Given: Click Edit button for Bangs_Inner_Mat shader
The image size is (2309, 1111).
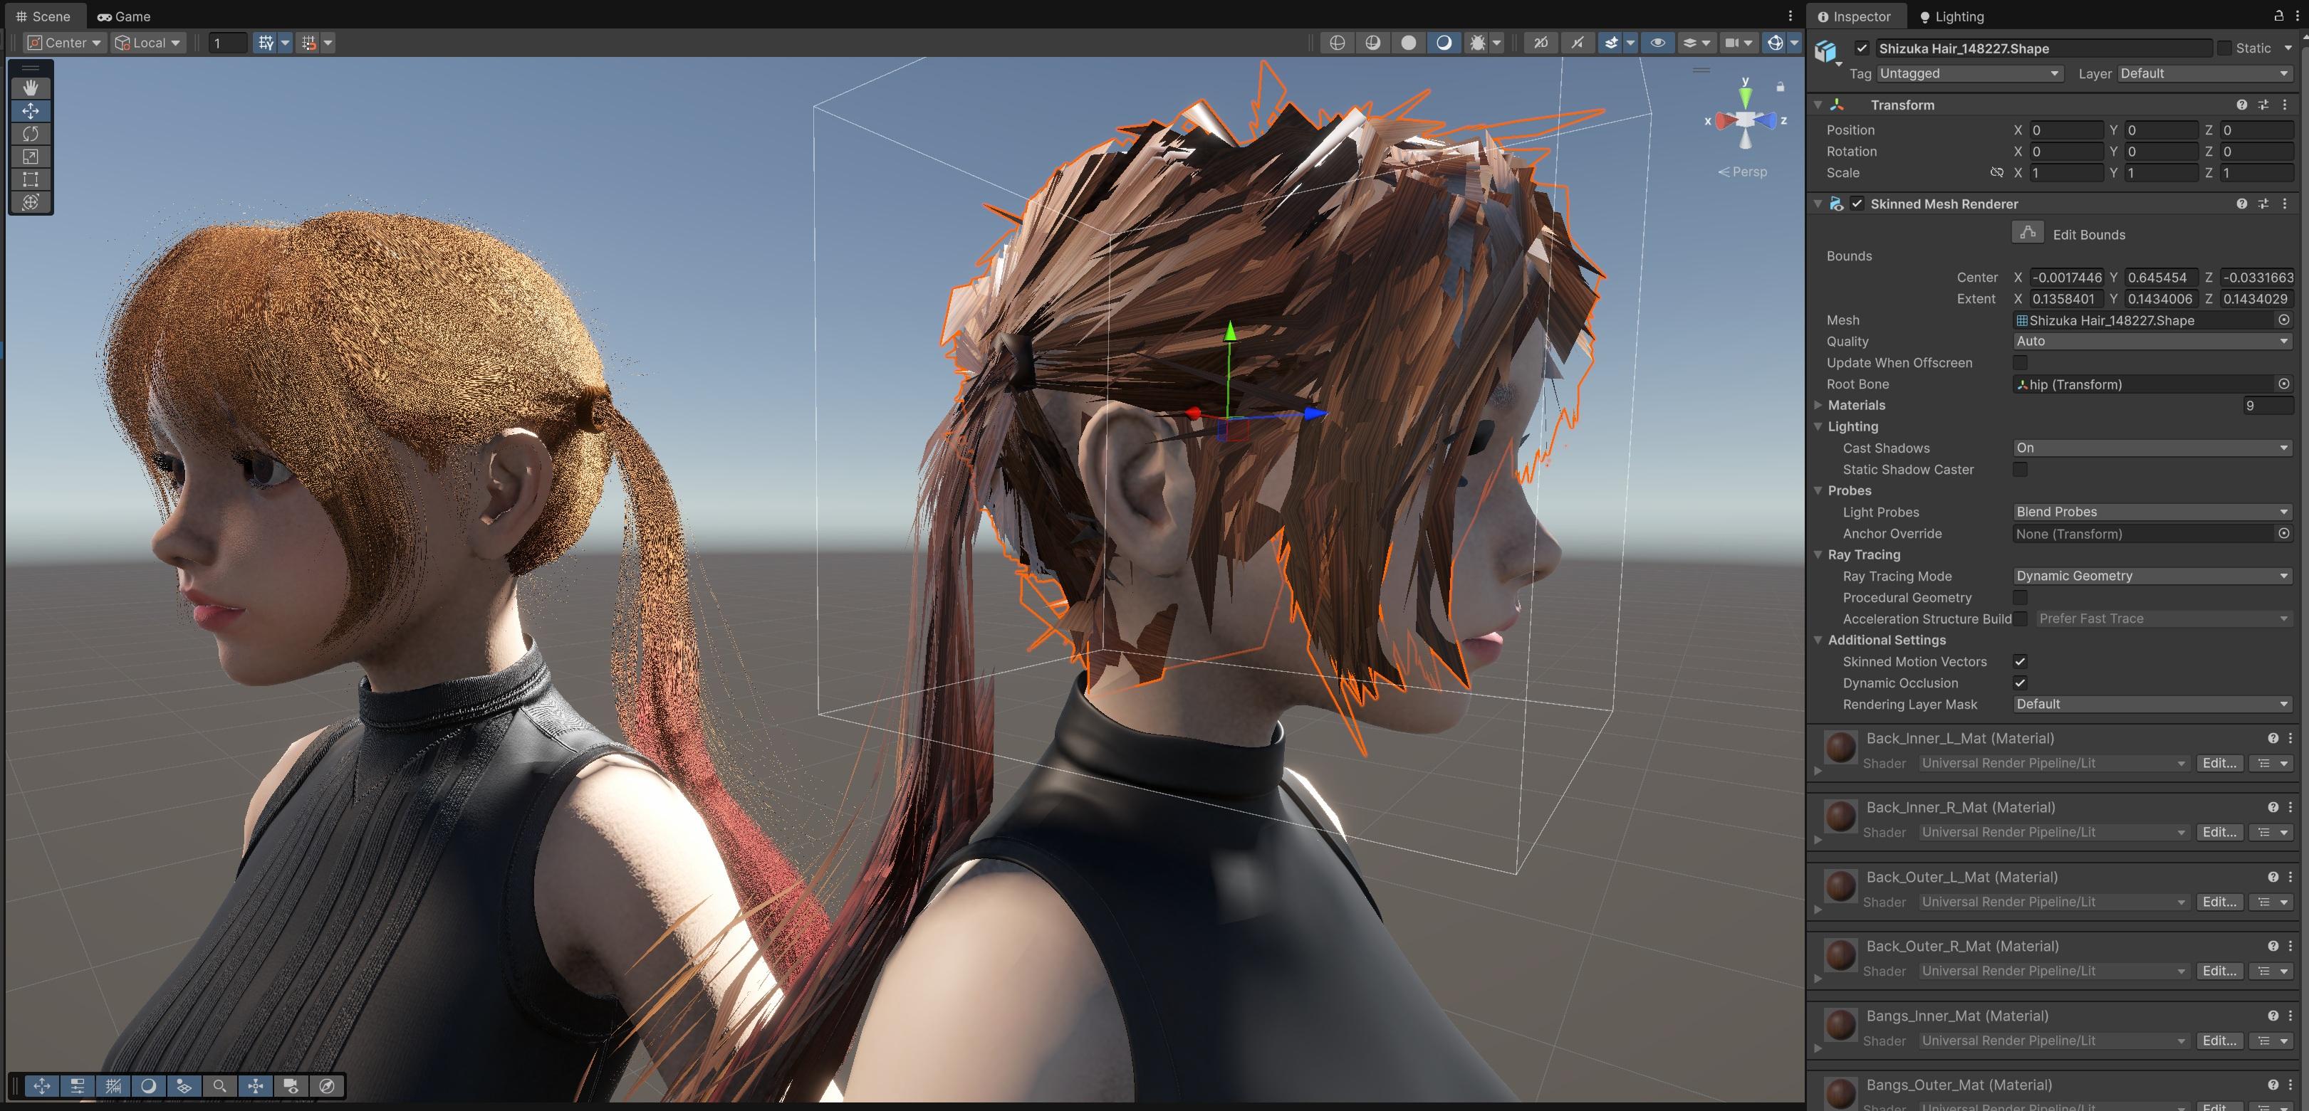Looking at the screenshot, I should (x=2219, y=1041).
